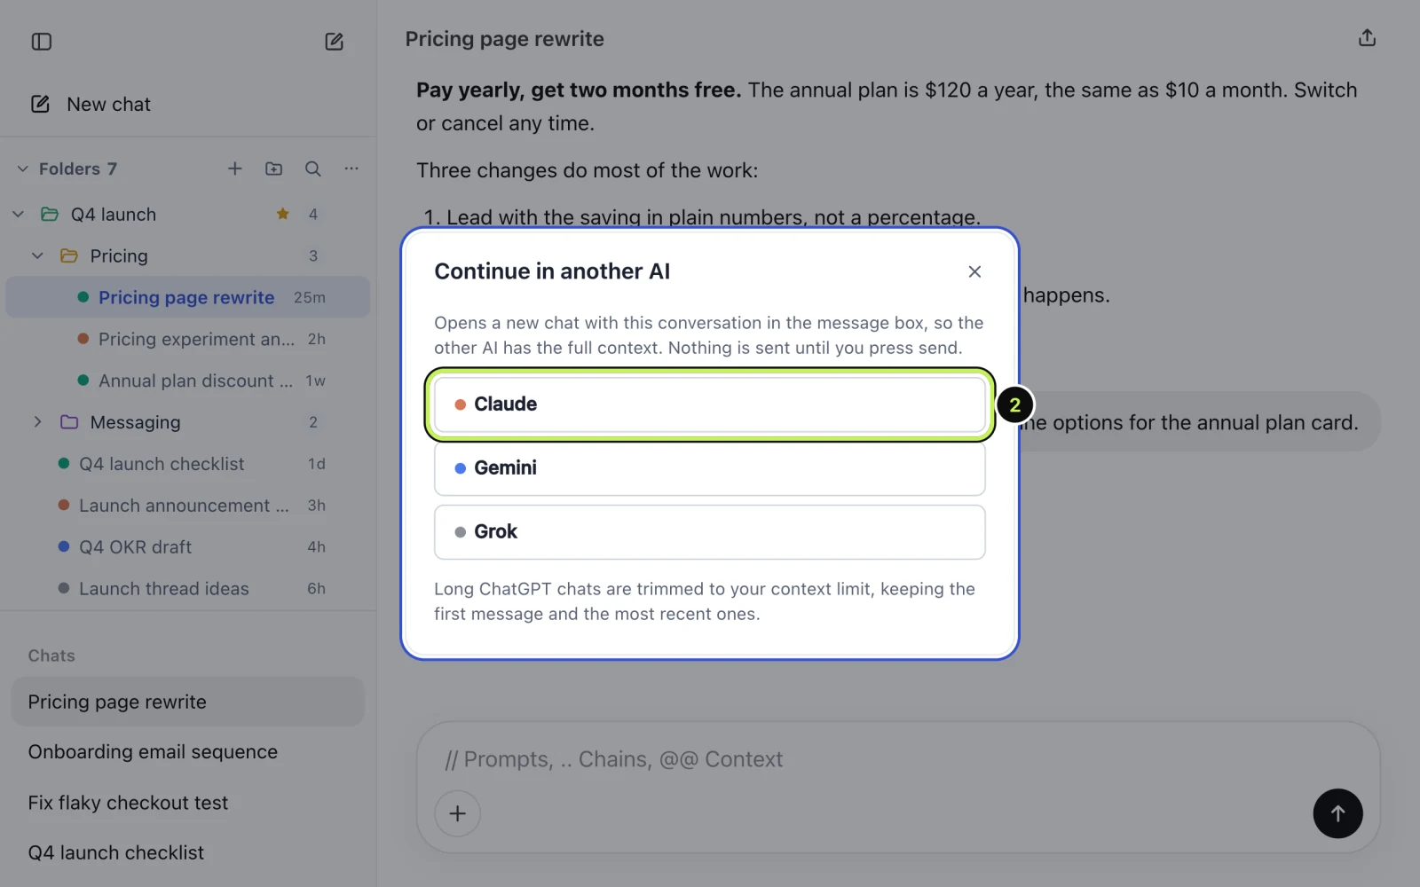The image size is (1420, 887).
Task: Click the Q4 launch folder icon
Action: 50,214
